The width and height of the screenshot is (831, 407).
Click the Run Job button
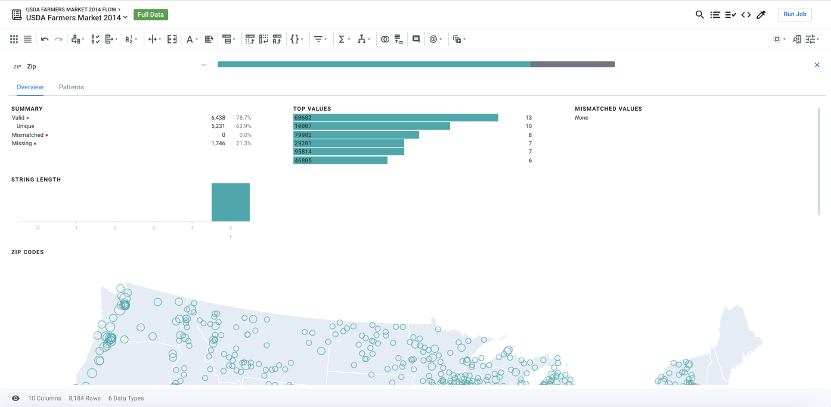(x=795, y=14)
